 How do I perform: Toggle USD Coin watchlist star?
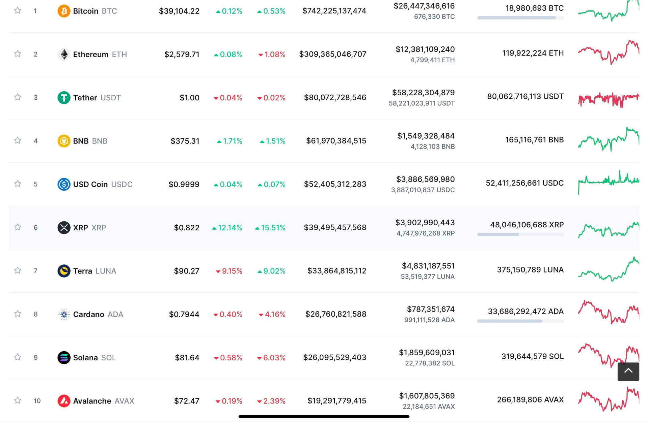(x=18, y=184)
